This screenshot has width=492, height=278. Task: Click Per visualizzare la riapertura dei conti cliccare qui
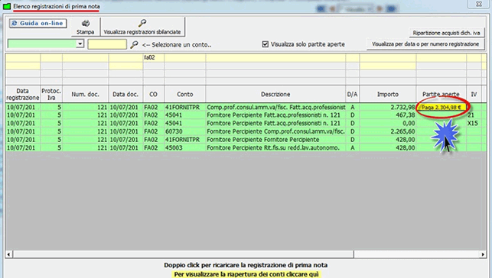click(x=246, y=274)
